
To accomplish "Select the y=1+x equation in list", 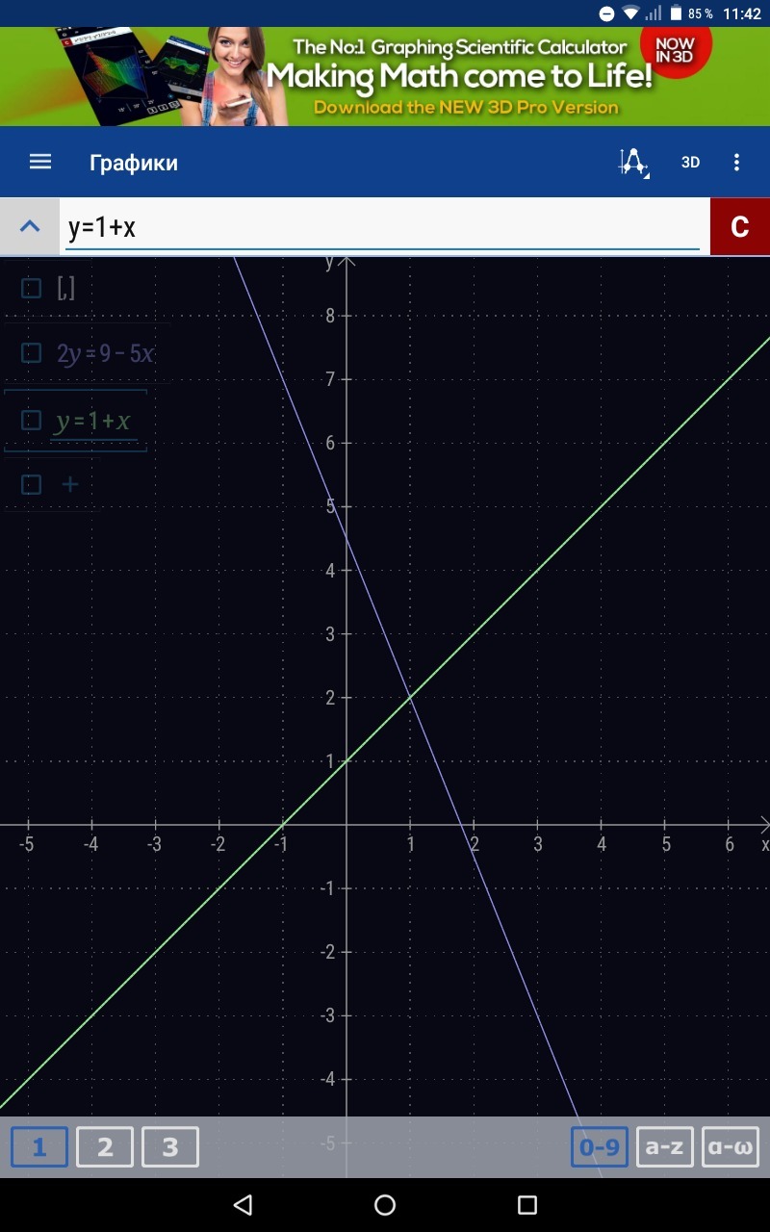I will tap(92, 421).
